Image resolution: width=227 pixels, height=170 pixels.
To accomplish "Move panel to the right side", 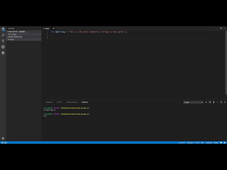I will 221,102.
